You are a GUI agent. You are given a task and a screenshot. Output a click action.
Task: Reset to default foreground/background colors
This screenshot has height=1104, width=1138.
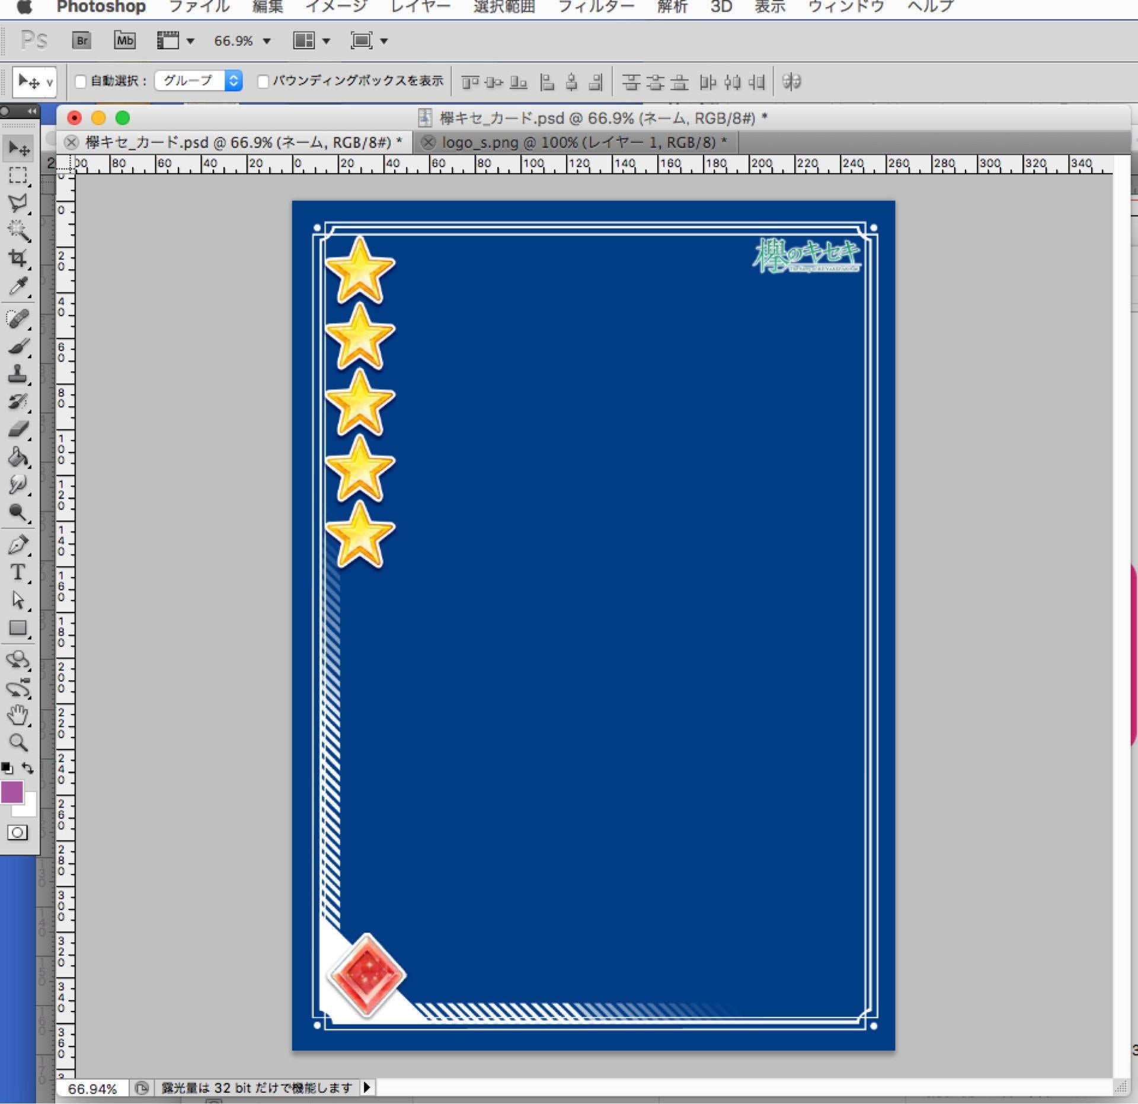pyautogui.click(x=7, y=769)
